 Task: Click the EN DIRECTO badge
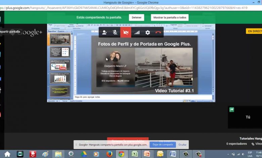pos(254,31)
